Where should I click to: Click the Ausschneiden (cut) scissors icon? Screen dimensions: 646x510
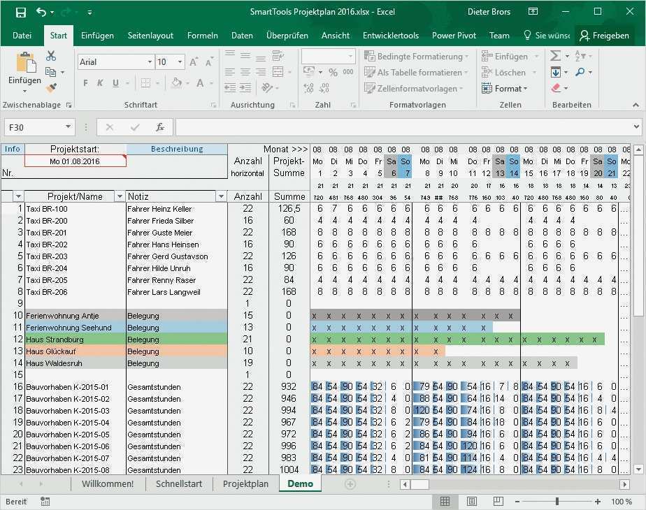[51, 54]
